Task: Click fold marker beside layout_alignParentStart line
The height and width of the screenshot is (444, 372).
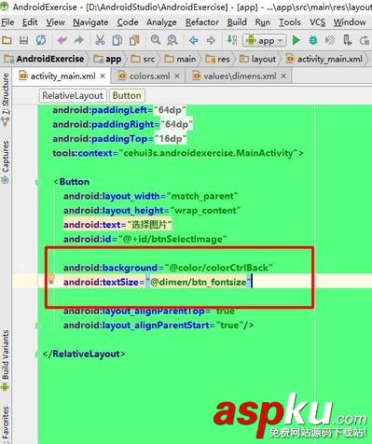Action: (x=37, y=326)
